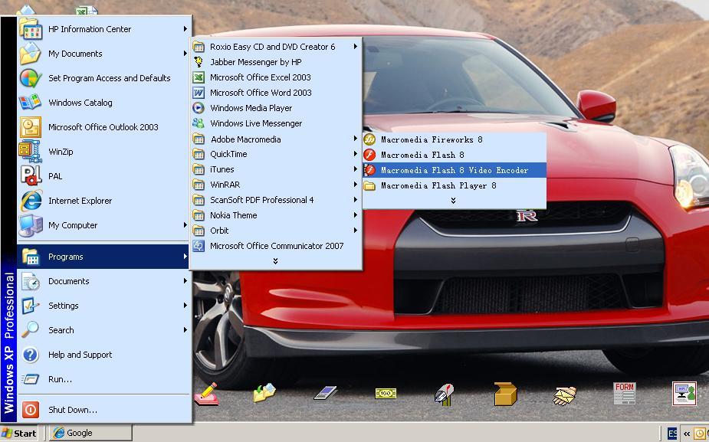Click the ES language indicator

tap(672, 434)
